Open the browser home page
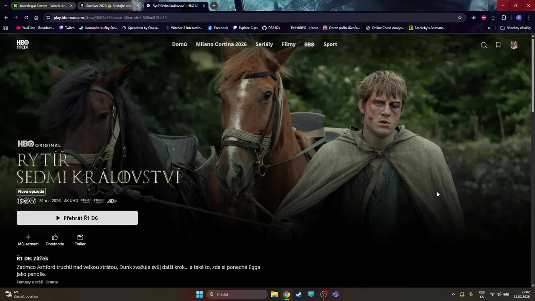The width and height of the screenshot is (535, 301). pyautogui.click(x=36, y=18)
